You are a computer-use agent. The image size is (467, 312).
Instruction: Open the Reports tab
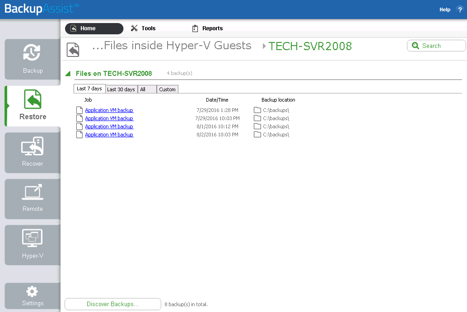[x=207, y=28]
